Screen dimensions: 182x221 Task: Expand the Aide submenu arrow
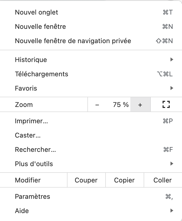pyautogui.click(x=172, y=211)
